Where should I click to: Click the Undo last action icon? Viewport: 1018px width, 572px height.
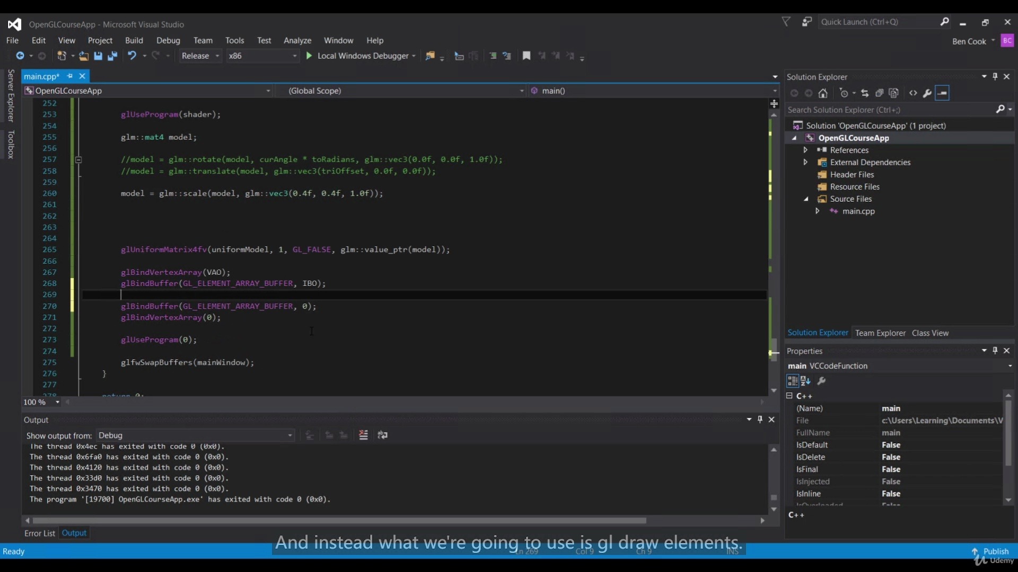pos(132,55)
